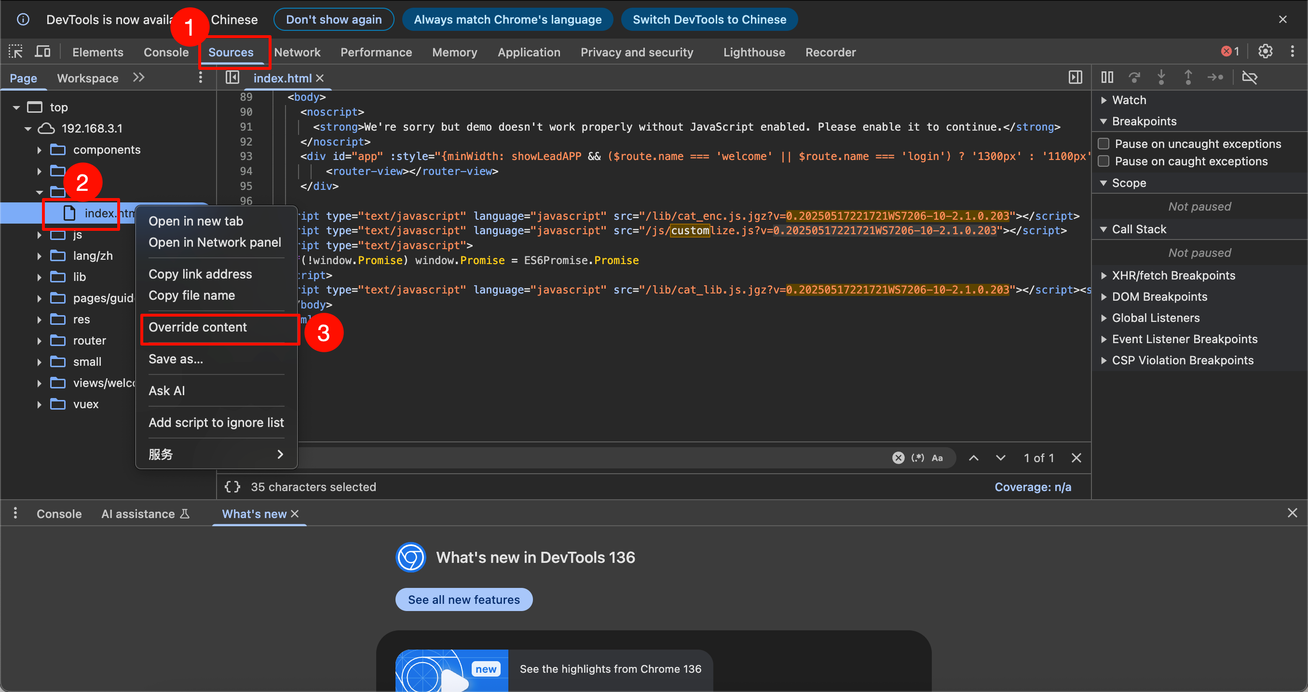Jump to previous search match
The width and height of the screenshot is (1308, 692).
click(973, 458)
